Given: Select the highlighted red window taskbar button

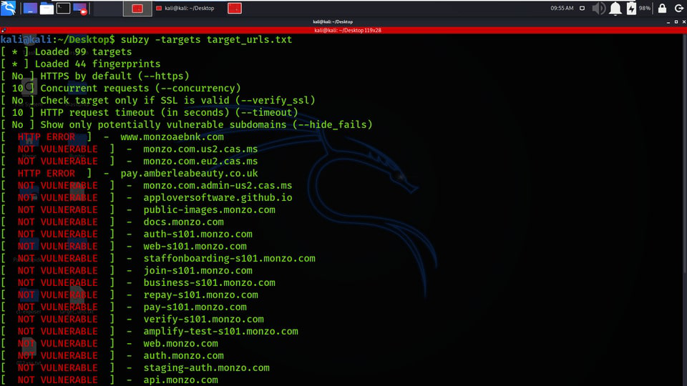Looking at the screenshot, I should click(x=137, y=9).
